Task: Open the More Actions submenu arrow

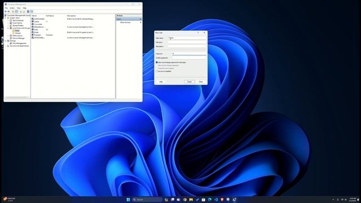Action: (x=140, y=23)
